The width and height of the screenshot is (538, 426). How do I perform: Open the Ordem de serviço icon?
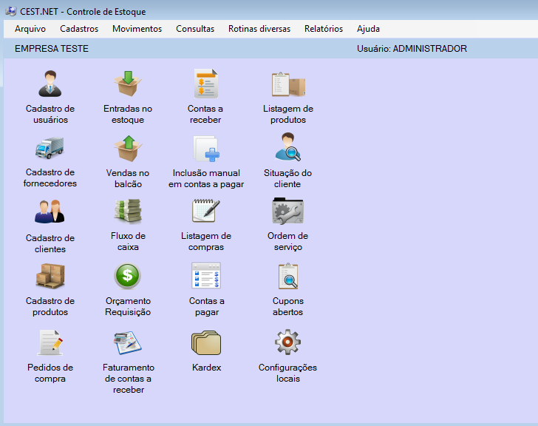coord(287,212)
